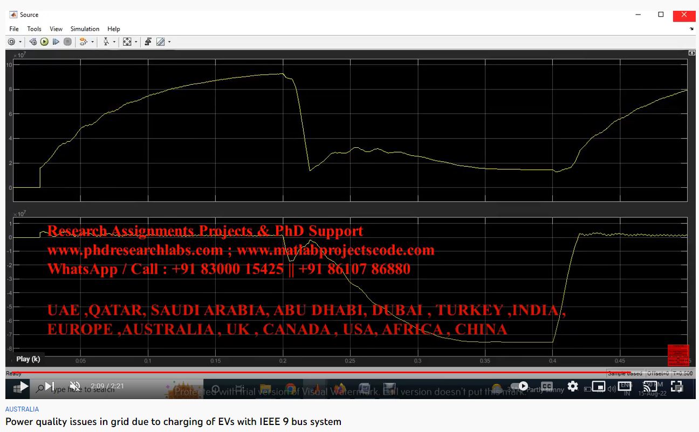Click the Triggers icon in toolbar

click(106, 42)
